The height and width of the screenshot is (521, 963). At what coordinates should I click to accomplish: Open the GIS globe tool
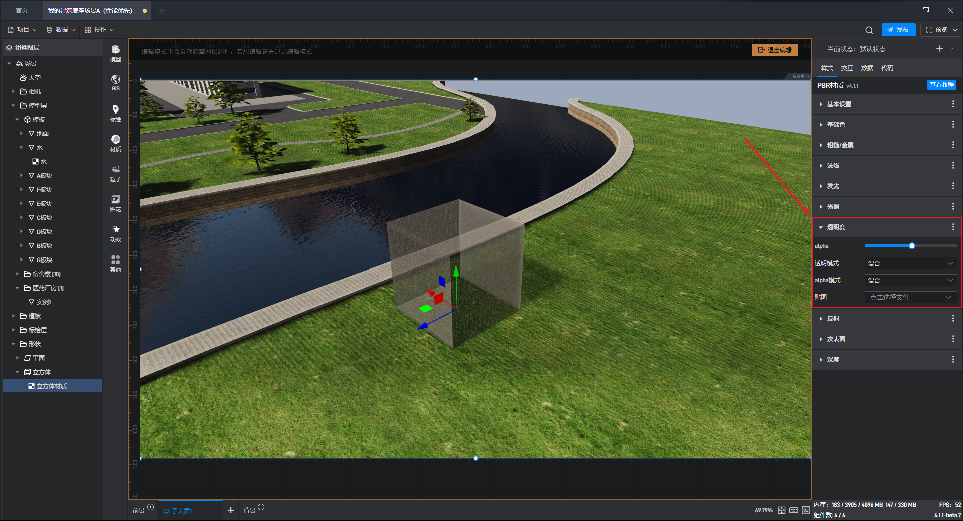(x=115, y=82)
